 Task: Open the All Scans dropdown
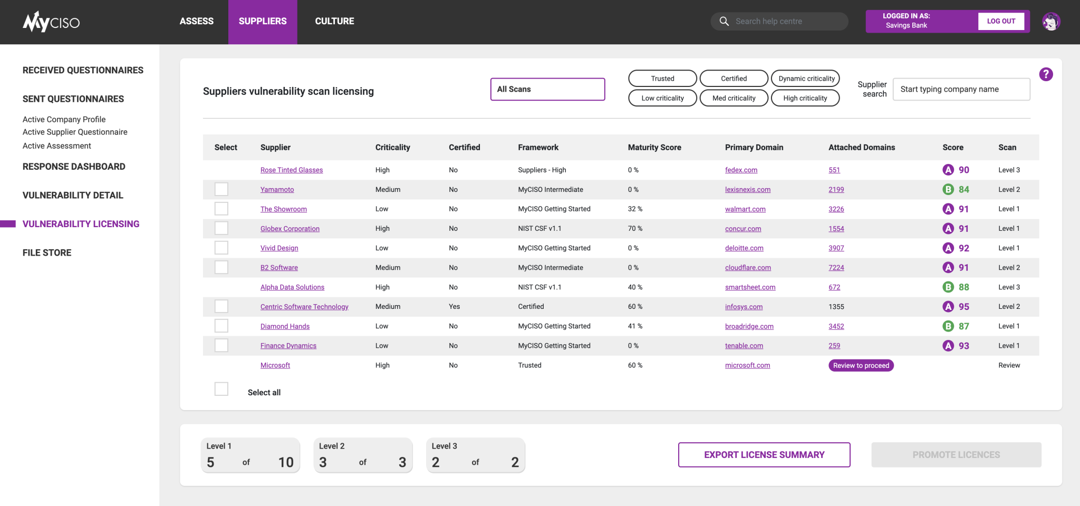(547, 89)
